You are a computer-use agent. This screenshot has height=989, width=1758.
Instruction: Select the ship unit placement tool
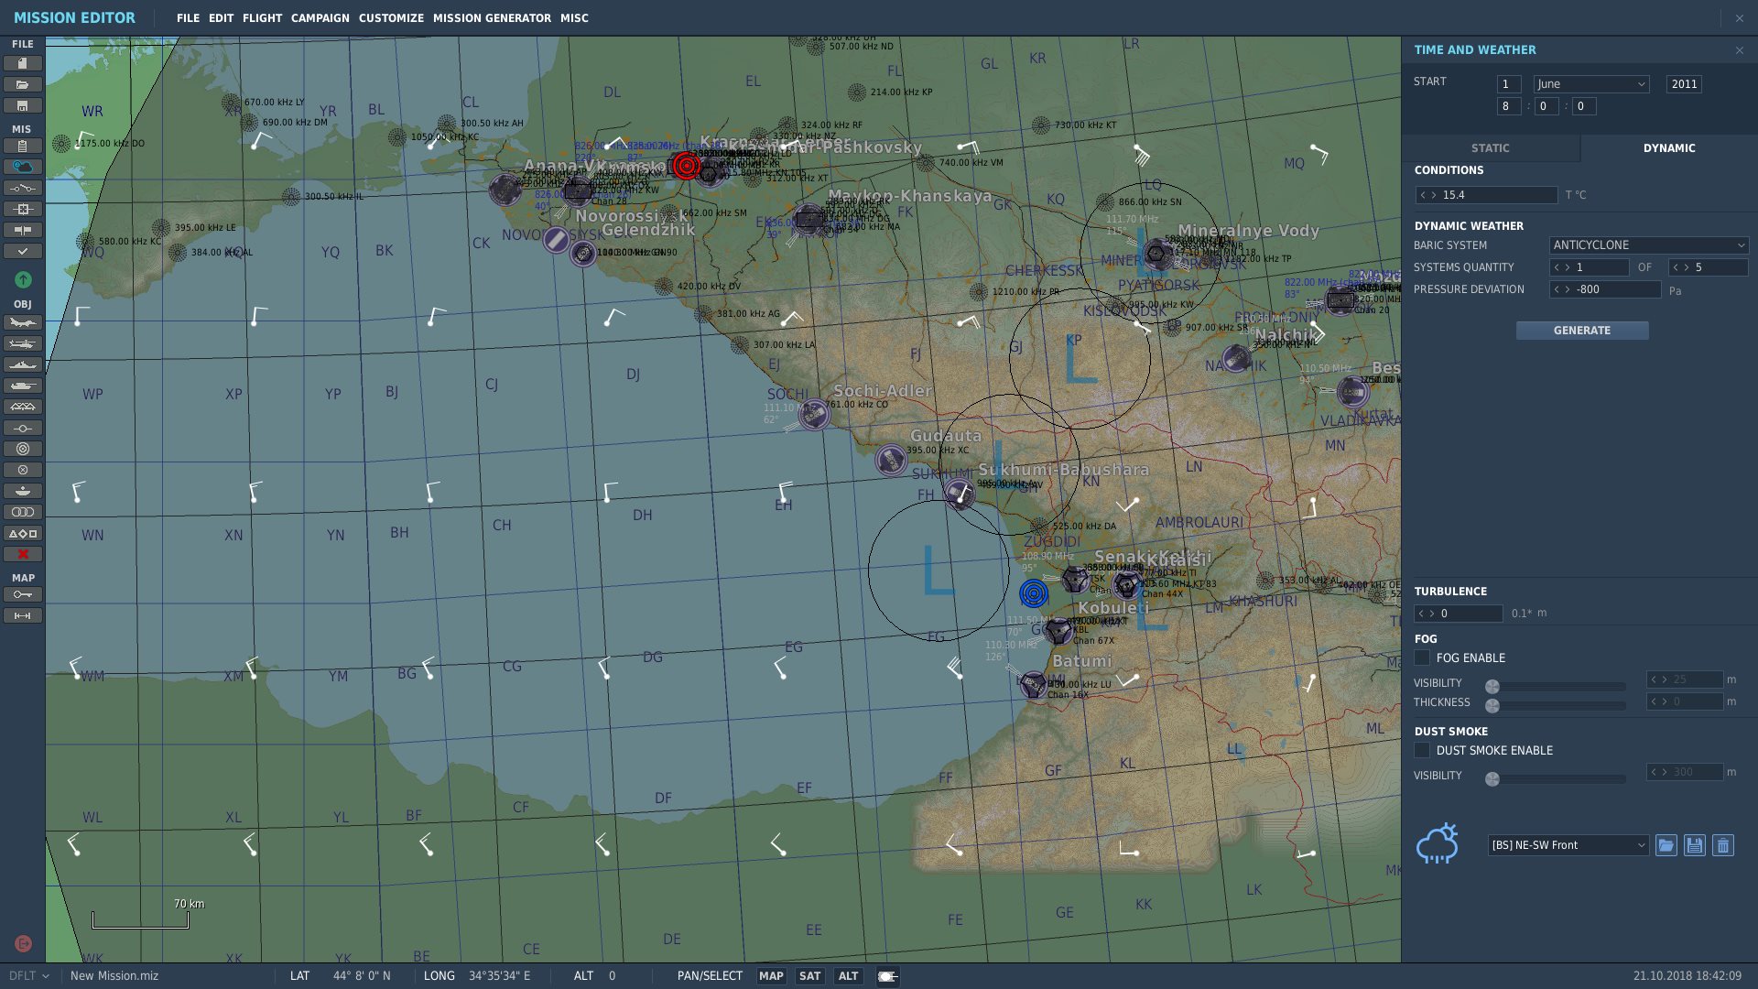(x=23, y=364)
